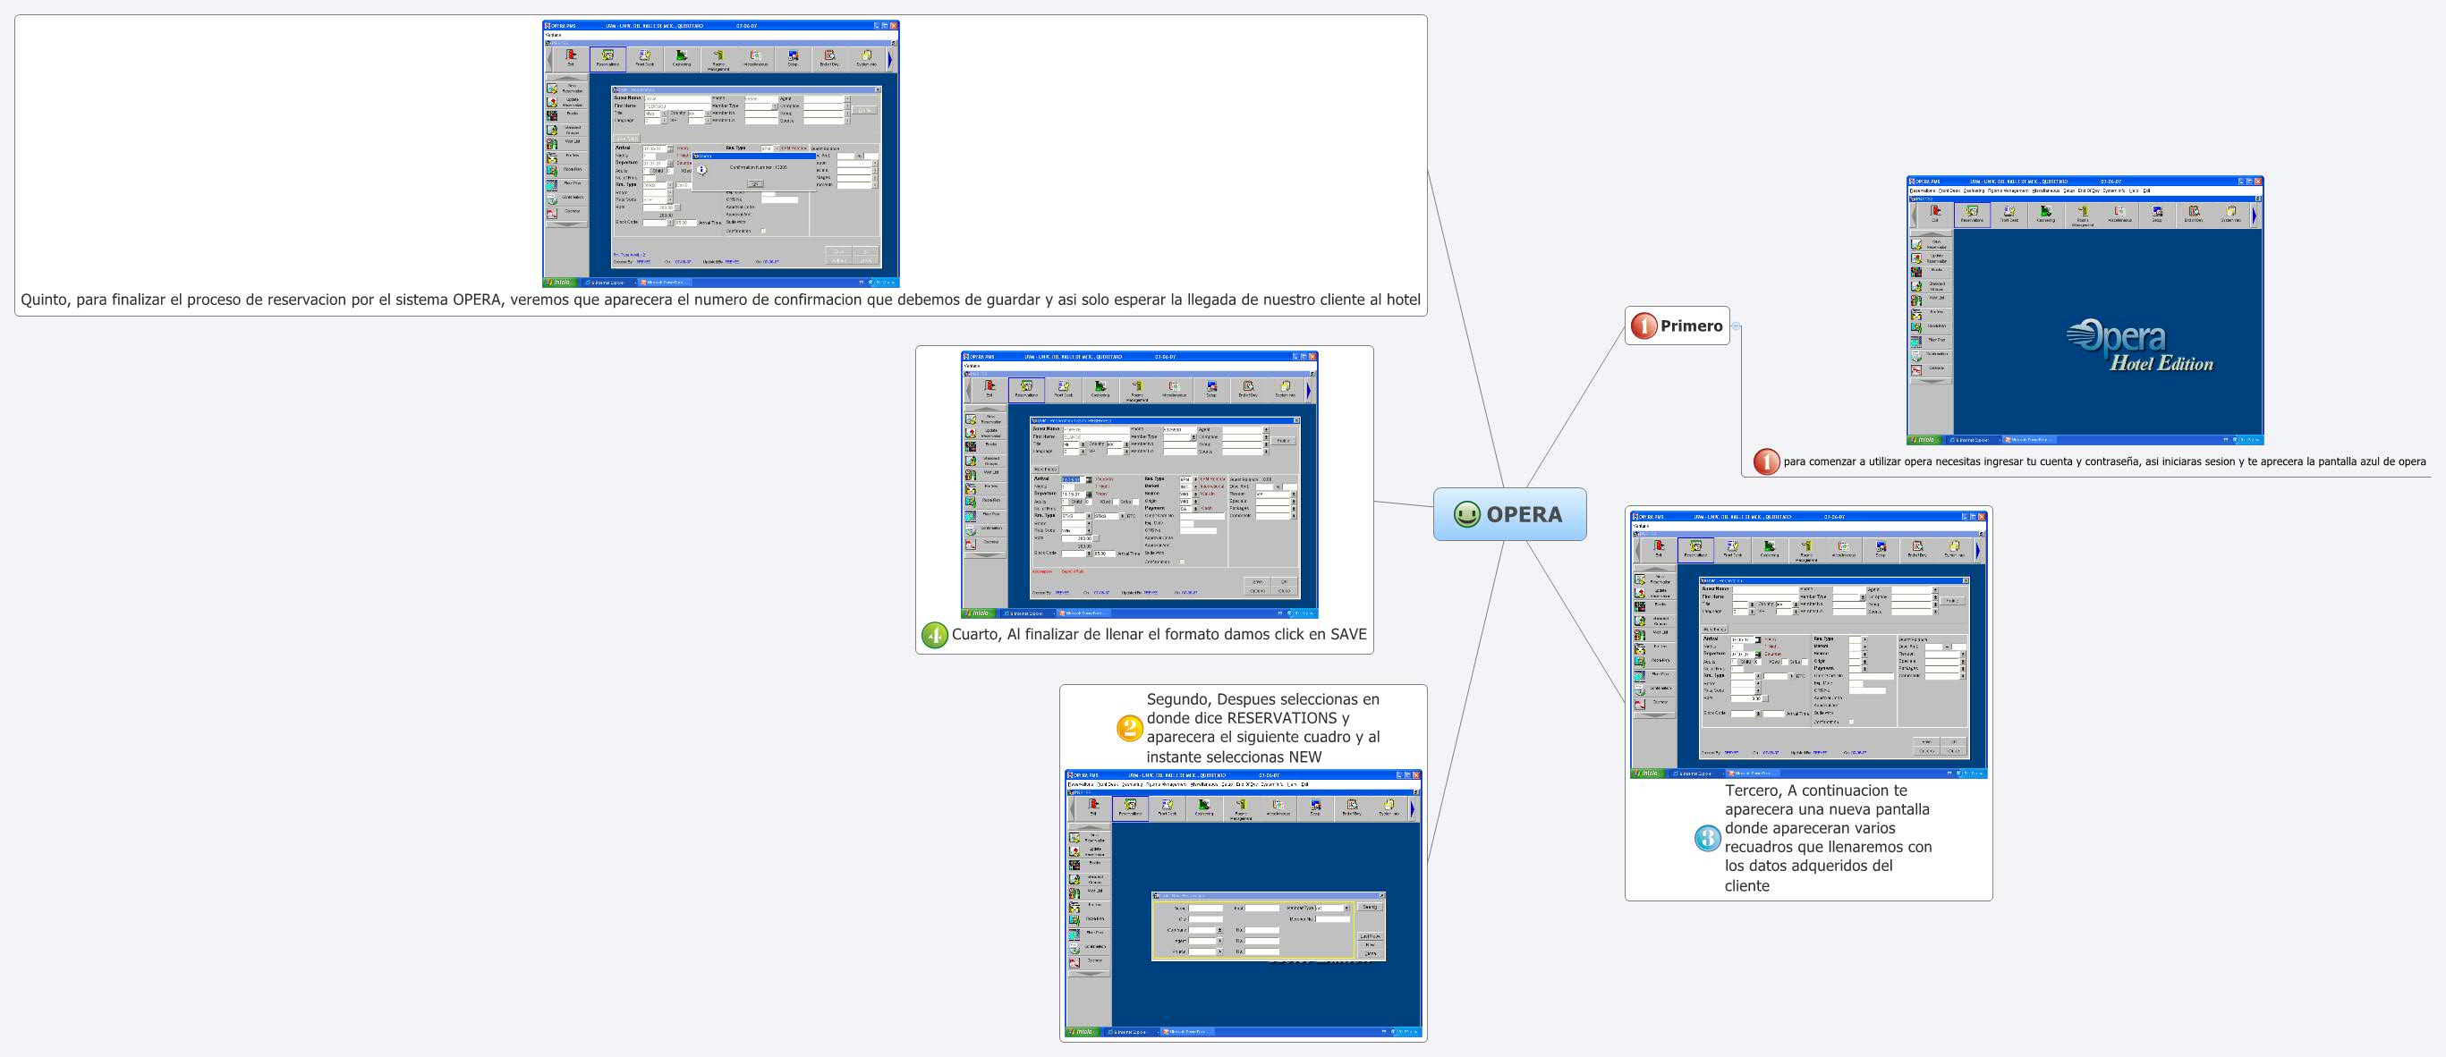Click the red number 1 marker beside Primero
2446x1057 pixels.
click(1643, 326)
